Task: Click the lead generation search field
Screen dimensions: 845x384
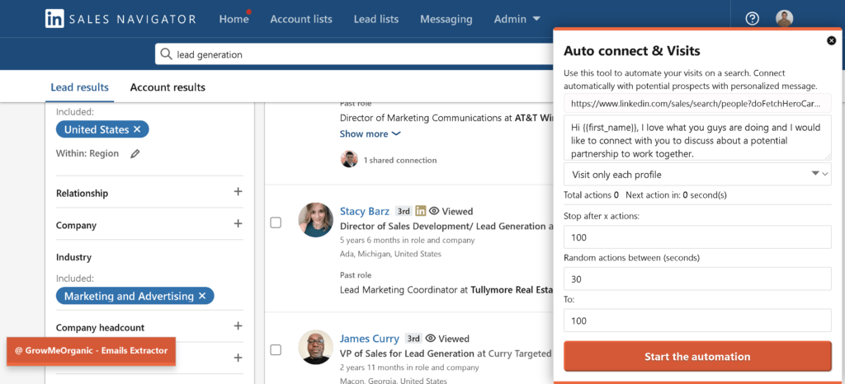Action: pos(356,54)
